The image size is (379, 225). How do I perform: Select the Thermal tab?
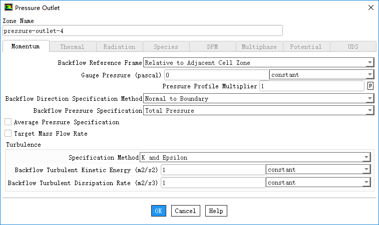pos(72,47)
